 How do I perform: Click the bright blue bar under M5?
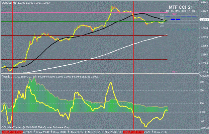(x=173, y=19)
